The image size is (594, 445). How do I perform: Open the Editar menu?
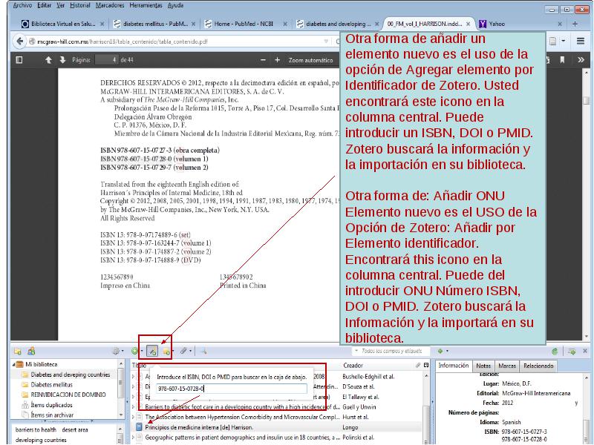point(45,5)
